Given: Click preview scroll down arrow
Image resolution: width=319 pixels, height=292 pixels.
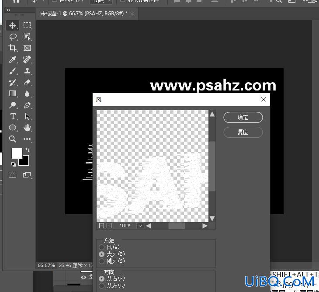Looking at the screenshot, I should pyautogui.click(x=212, y=219).
